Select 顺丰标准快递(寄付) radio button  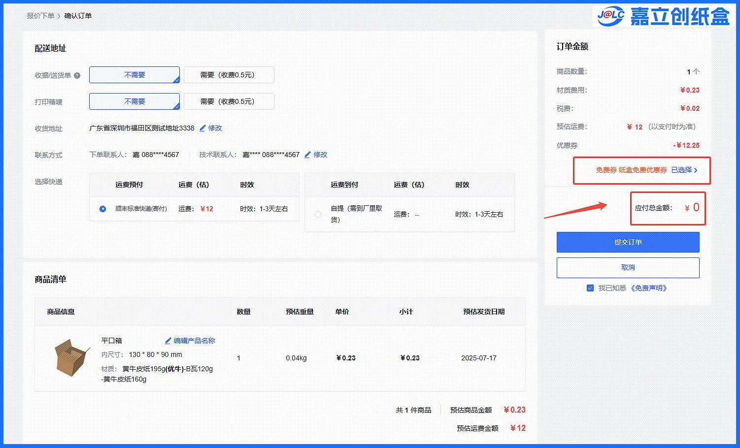(x=102, y=209)
